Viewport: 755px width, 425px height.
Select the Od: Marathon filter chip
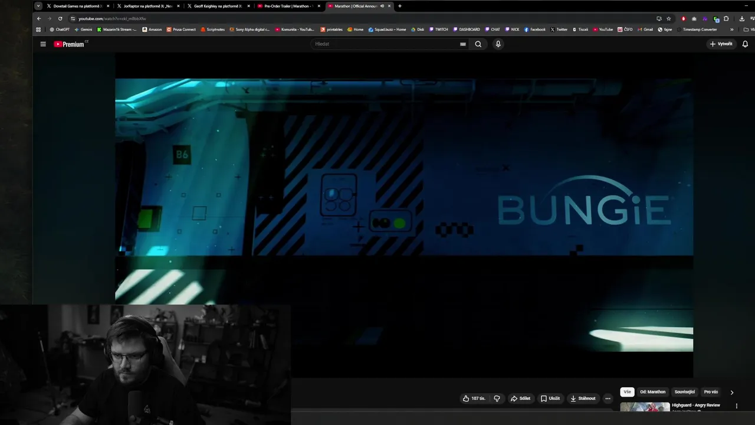pos(652,392)
